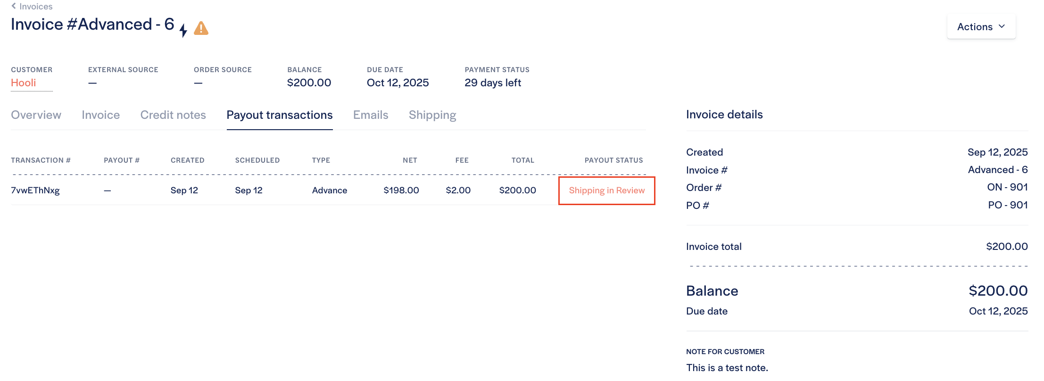Open the Emails tab
Image resolution: width=1044 pixels, height=381 pixels.
tap(371, 115)
